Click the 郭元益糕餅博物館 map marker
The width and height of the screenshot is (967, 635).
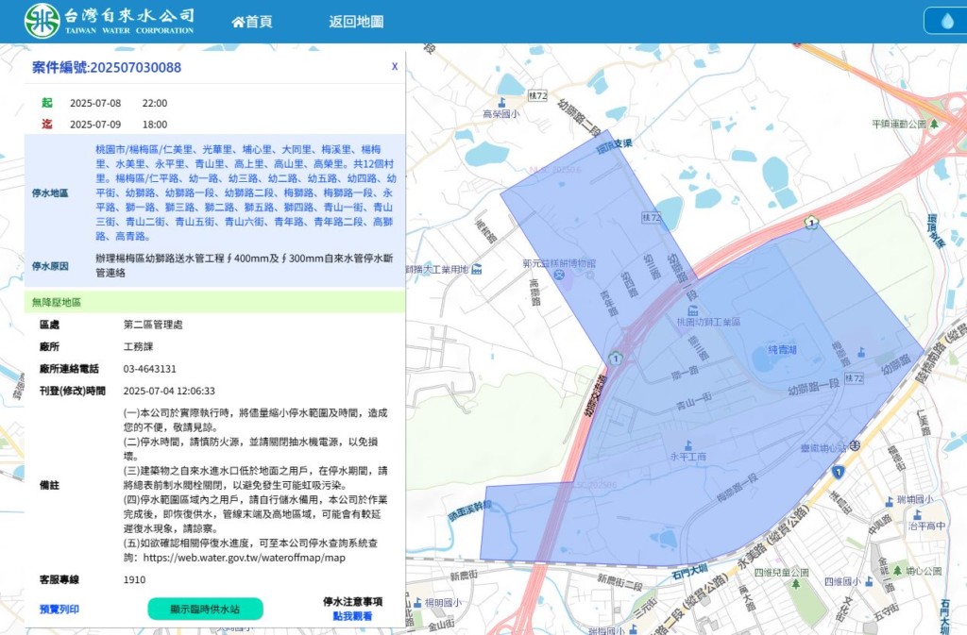coord(559,275)
